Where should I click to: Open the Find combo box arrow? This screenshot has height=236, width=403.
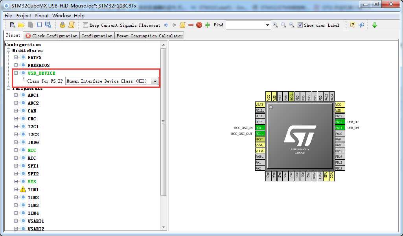pyautogui.click(x=267, y=25)
